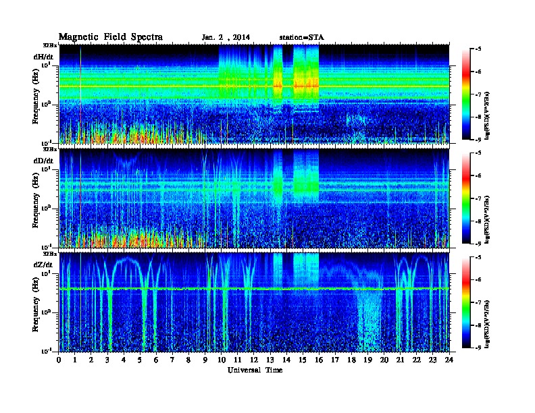Click hour 12 on the time axis
The width and height of the screenshot is (535, 413).
click(x=254, y=360)
